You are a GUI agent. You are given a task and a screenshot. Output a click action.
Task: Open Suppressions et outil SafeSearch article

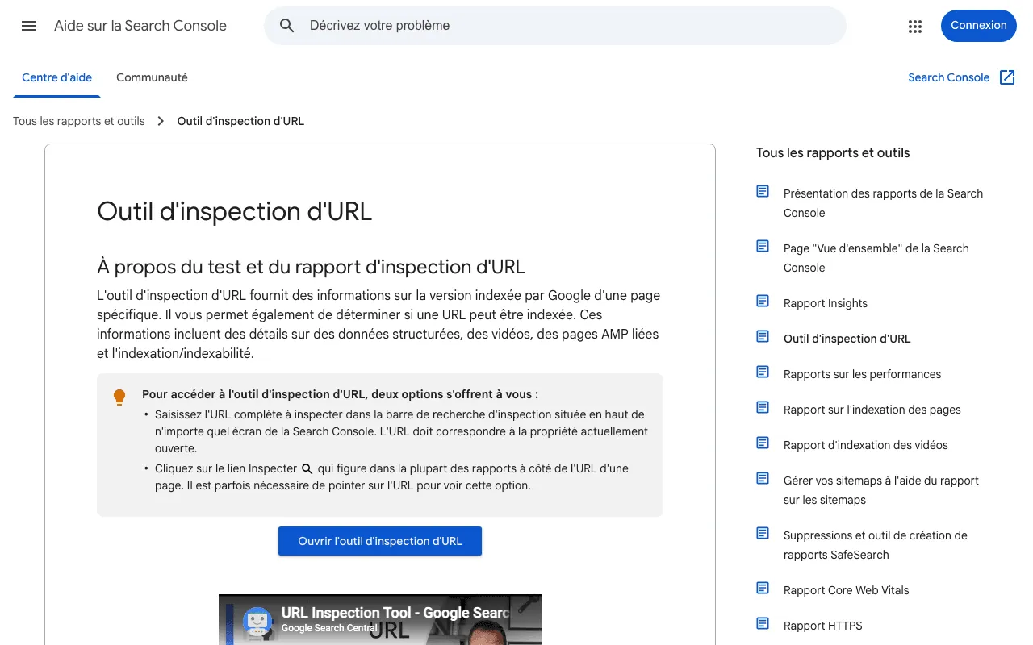[x=876, y=545]
